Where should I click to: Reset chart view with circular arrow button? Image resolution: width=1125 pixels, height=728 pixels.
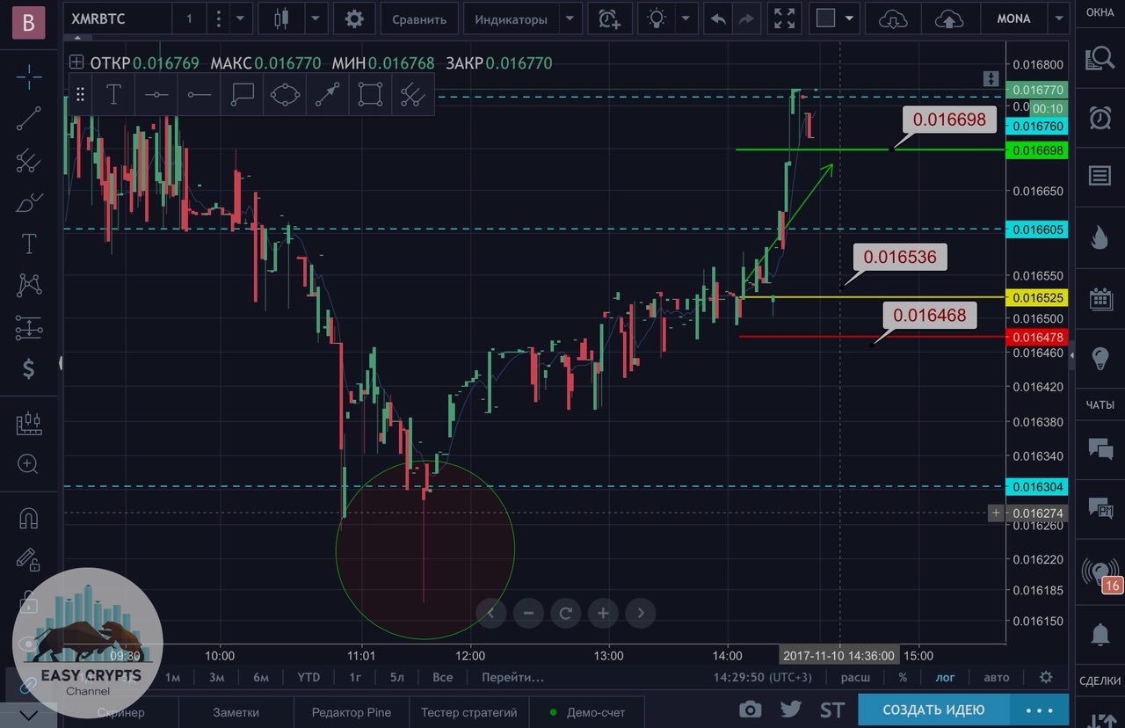[565, 613]
